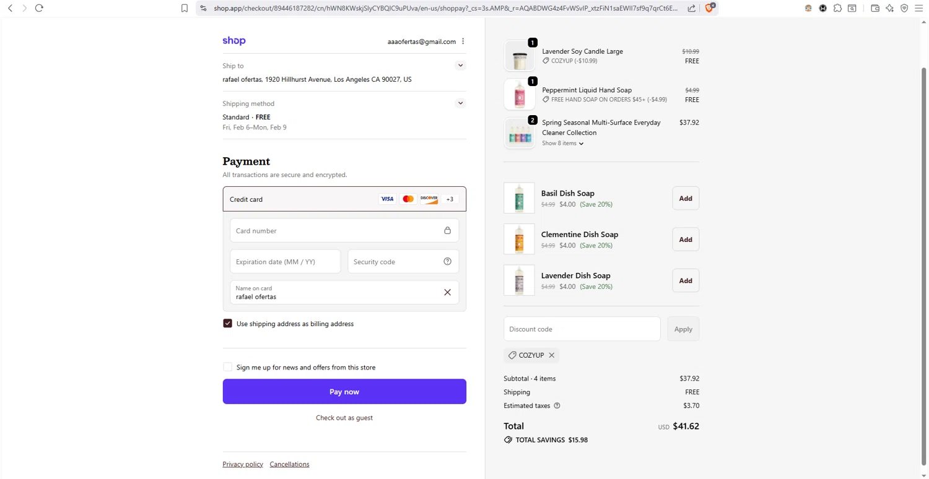Viewport: 929px width, 479px height.
Task: Open extensions puzzle piece menu
Action: pyautogui.click(x=837, y=8)
